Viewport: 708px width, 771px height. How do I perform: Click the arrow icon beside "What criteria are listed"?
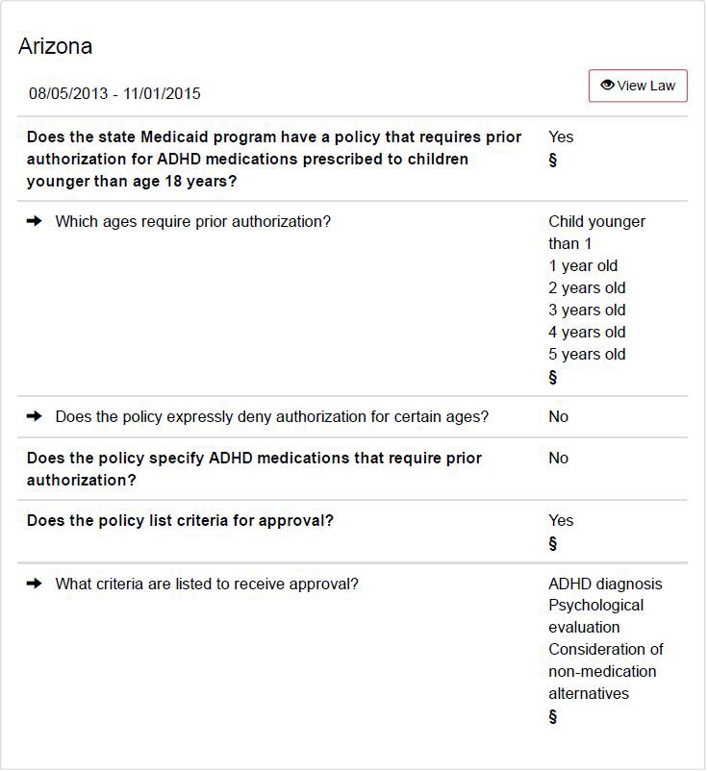(x=35, y=584)
